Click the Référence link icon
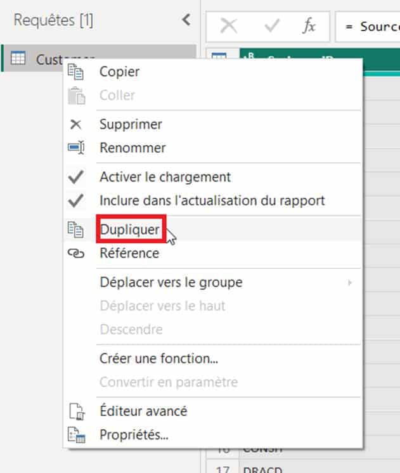 point(76,254)
